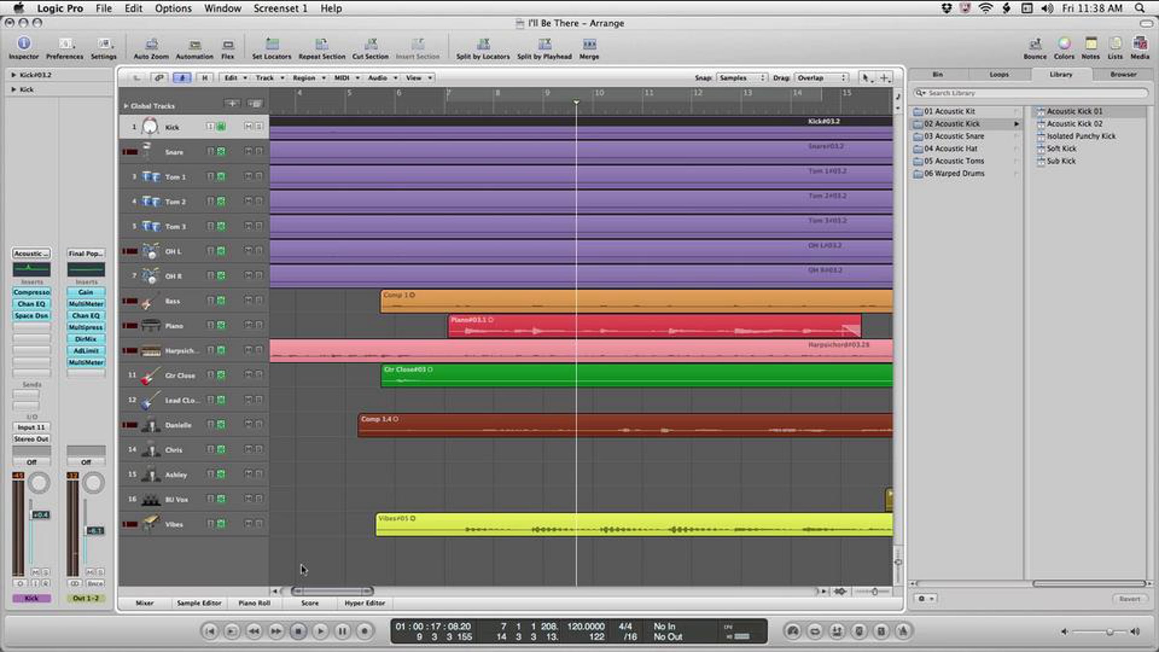1159x652 pixels.
Task: Open the Options menu in menu bar
Action: [173, 8]
